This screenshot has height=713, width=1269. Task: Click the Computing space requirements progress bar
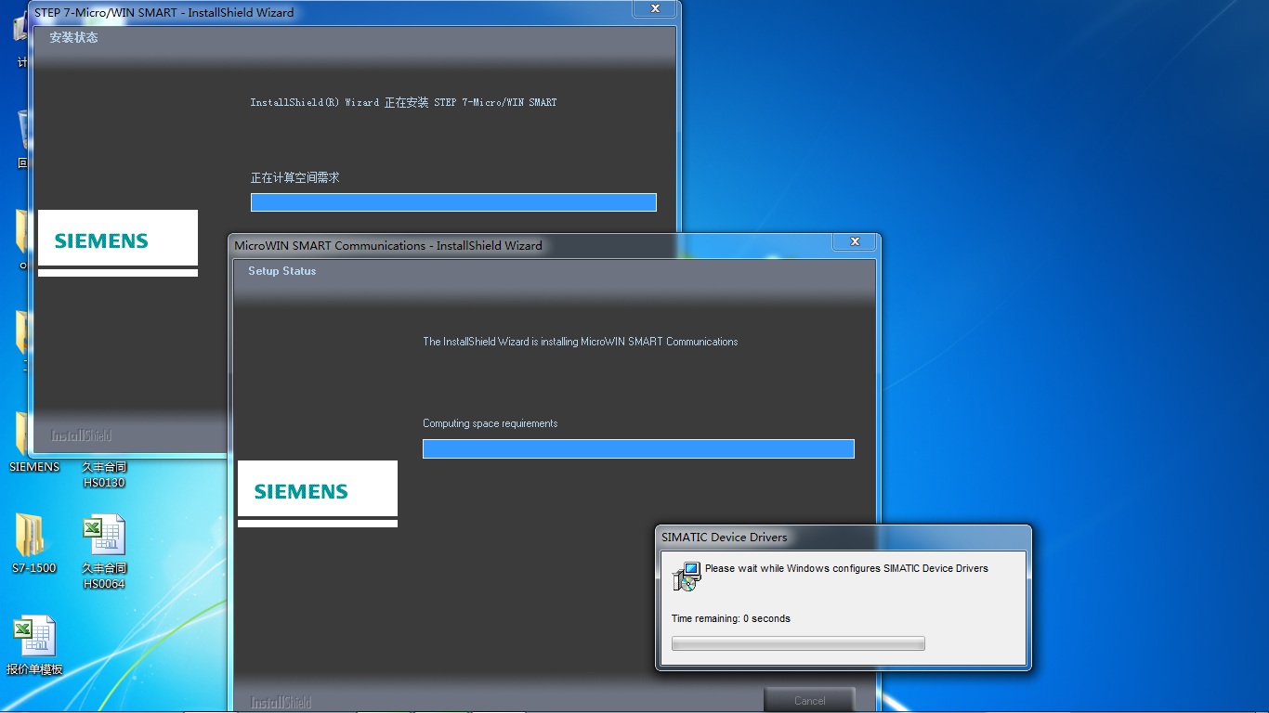pyautogui.click(x=638, y=449)
